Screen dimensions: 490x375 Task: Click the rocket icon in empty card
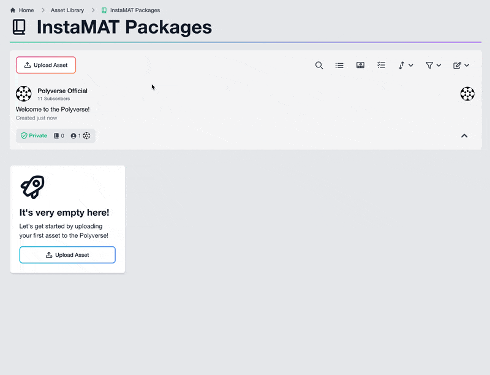tap(32, 187)
